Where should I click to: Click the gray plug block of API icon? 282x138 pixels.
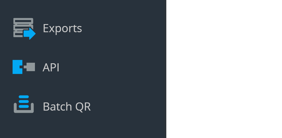pos(30,67)
